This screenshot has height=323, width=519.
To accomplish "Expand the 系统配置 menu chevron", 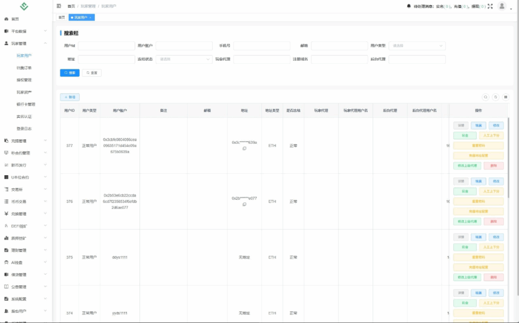I will click(45, 299).
